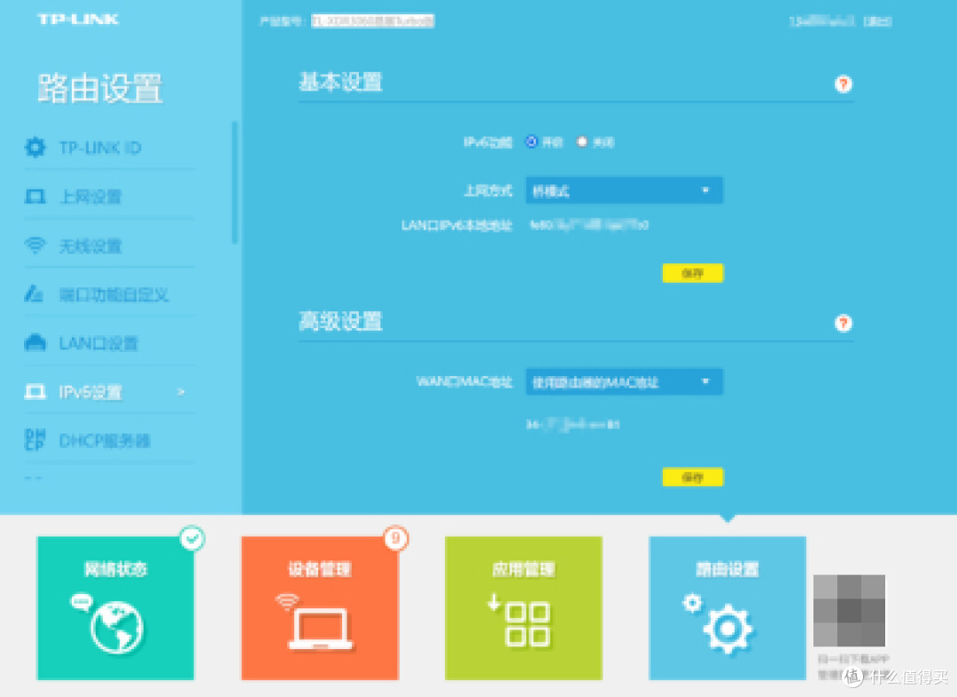
Task: Expand the IPv6设置 sidebar chevron
Action: 181,392
